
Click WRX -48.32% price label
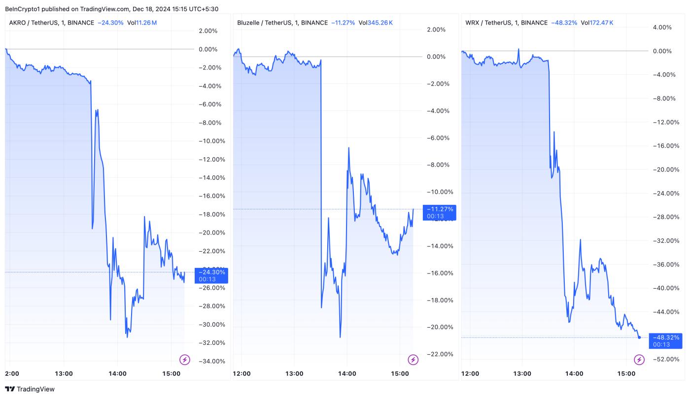[x=665, y=341]
